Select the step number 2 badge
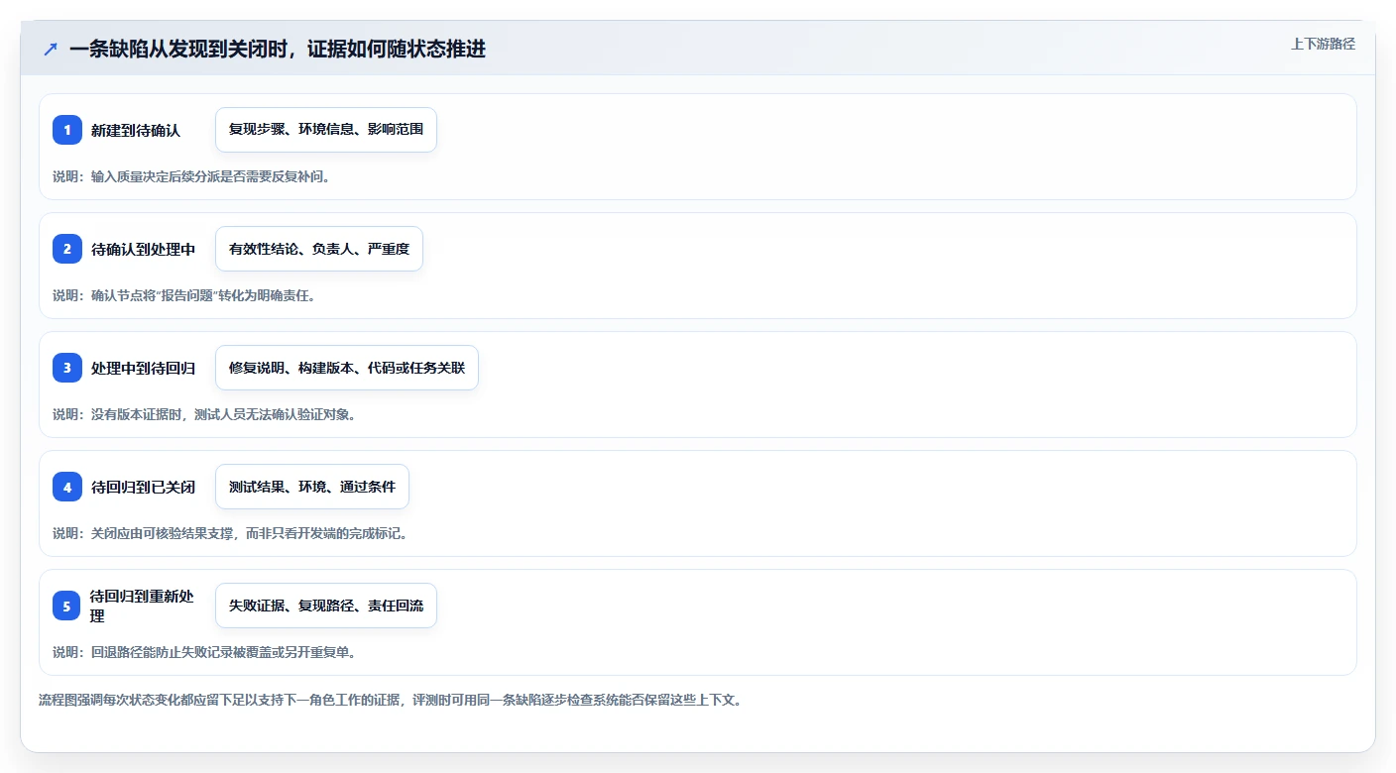 coord(67,249)
